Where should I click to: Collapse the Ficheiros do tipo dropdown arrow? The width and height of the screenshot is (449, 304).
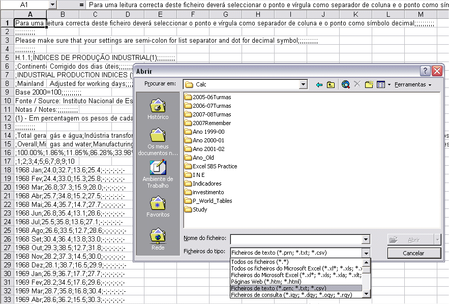point(366,253)
